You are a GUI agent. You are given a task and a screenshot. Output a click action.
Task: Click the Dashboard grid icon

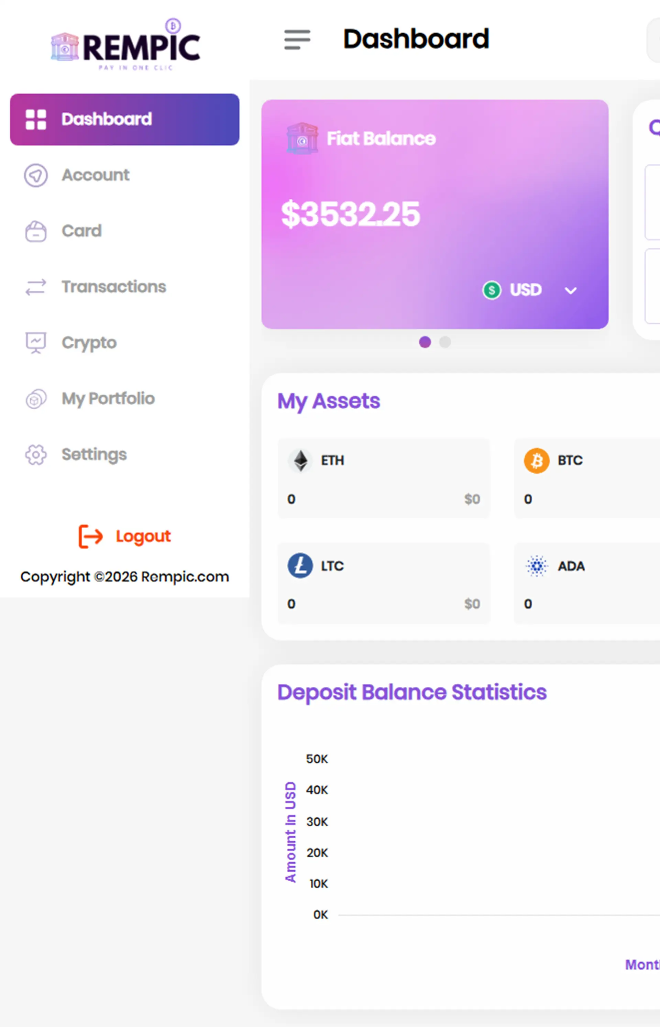tap(36, 119)
